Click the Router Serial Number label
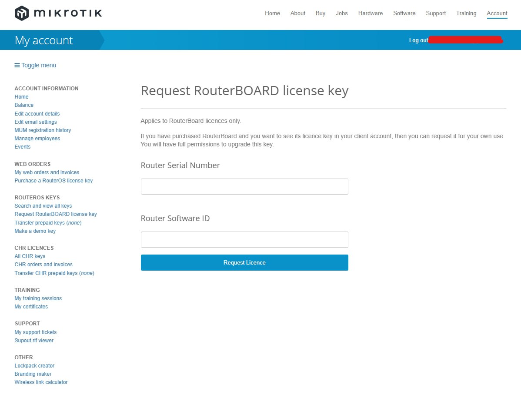 [x=180, y=166]
